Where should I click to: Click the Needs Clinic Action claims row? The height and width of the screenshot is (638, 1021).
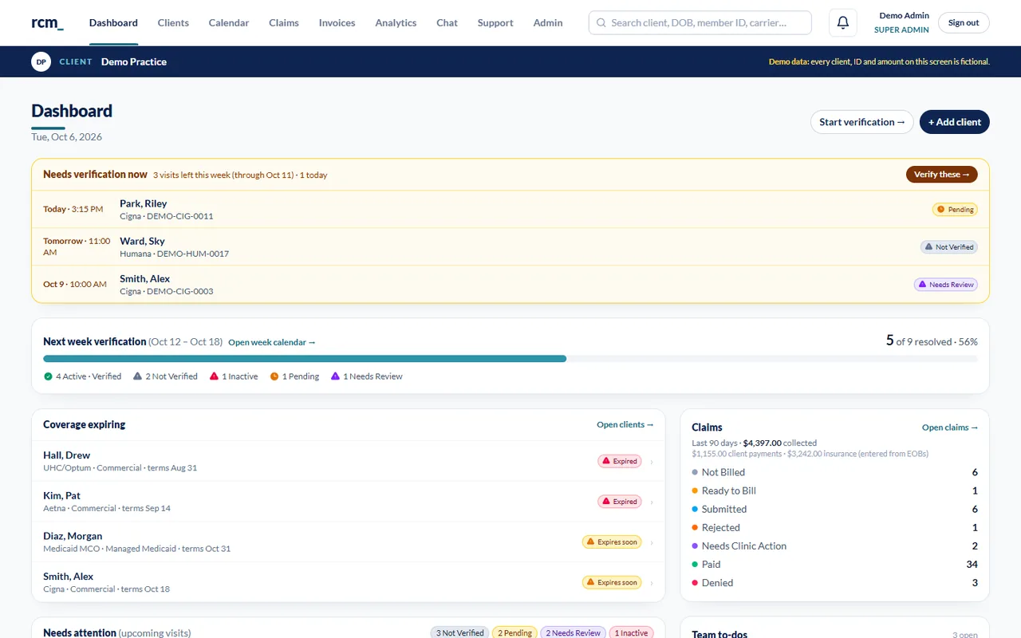pyautogui.click(x=834, y=545)
